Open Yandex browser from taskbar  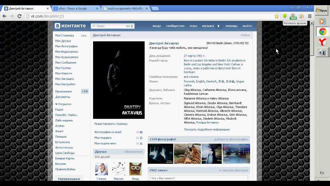tap(323, 42)
